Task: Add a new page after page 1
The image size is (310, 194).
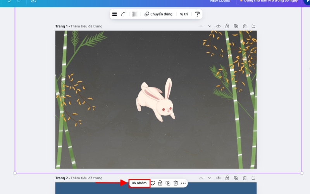Action: tap(253, 26)
